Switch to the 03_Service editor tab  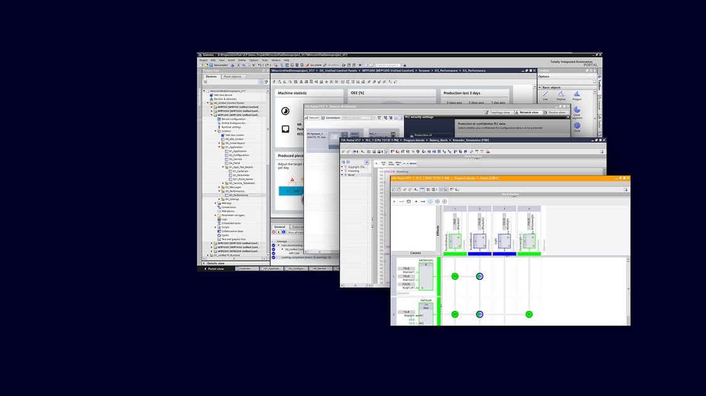319,269
